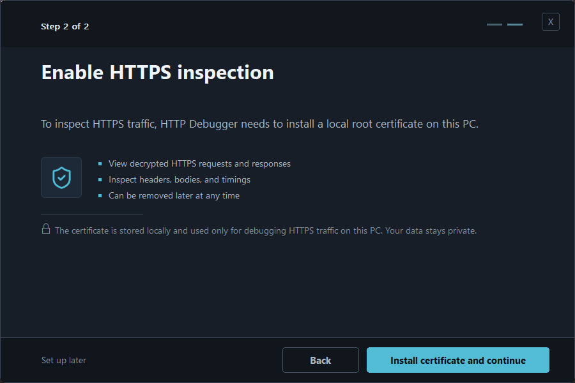Close the setup dialog with X
The width and height of the screenshot is (575, 383).
[551, 22]
